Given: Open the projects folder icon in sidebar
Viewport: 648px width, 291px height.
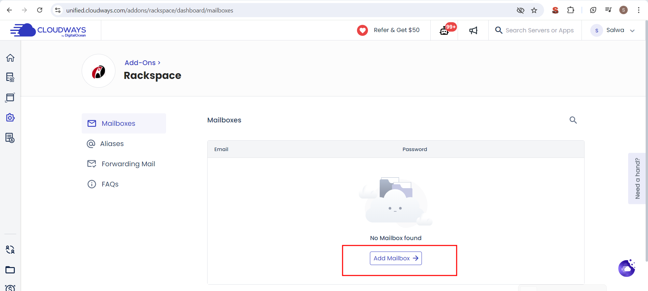Looking at the screenshot, I should (10, 270).
